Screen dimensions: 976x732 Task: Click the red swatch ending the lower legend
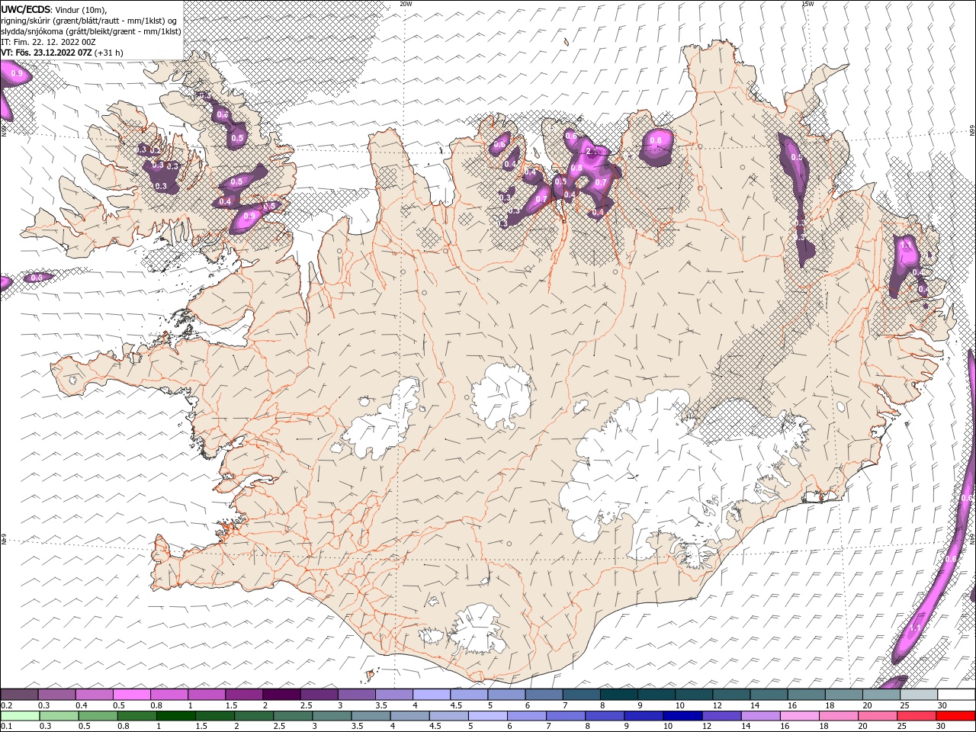pos(956,716)
